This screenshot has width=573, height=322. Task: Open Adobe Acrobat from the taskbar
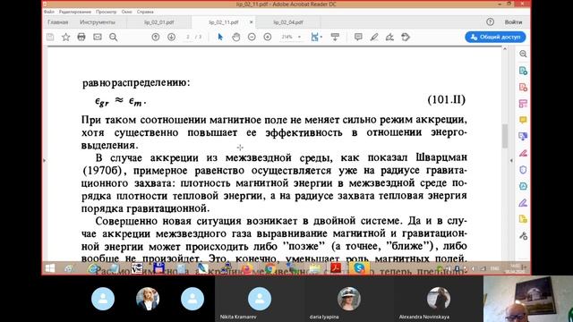[336, 268]
